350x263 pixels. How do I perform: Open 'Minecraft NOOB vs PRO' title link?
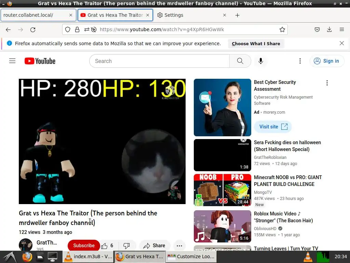point(288,181)
